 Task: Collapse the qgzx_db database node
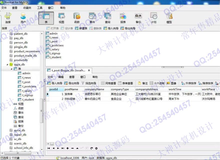pos(8,64)
